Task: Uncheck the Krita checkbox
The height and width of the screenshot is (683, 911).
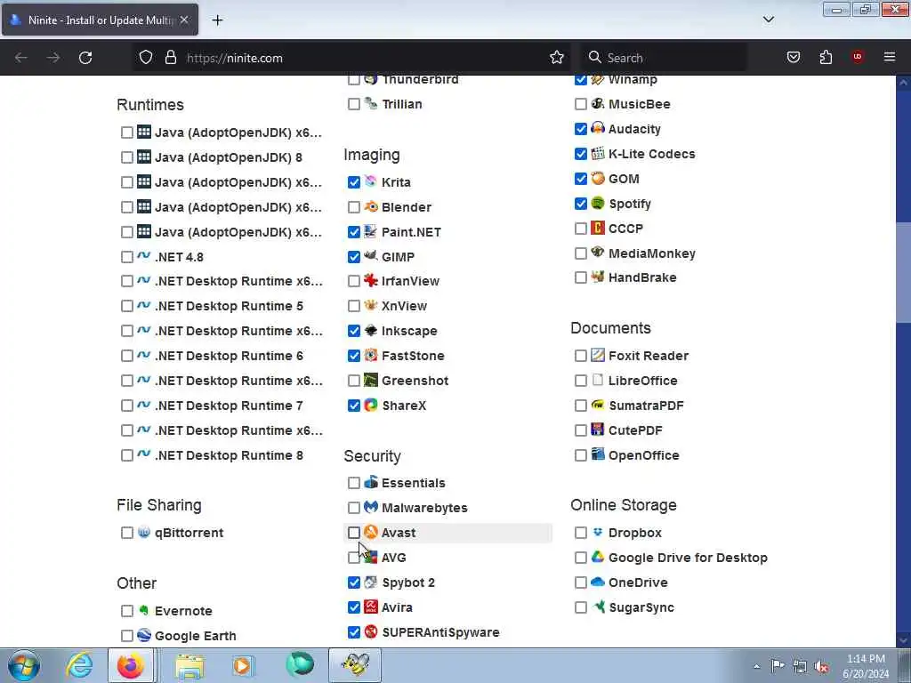Action: [x=354, y=182]
